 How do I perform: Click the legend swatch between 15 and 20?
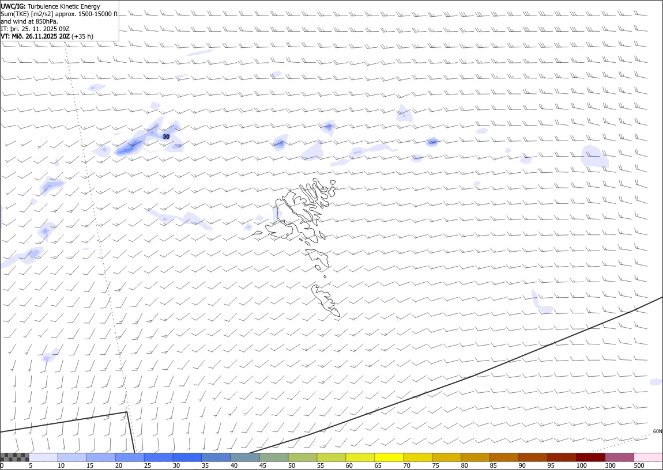click(101, 457)
